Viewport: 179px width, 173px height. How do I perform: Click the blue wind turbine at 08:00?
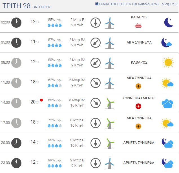pyautogui.click(x=109, y=63)
